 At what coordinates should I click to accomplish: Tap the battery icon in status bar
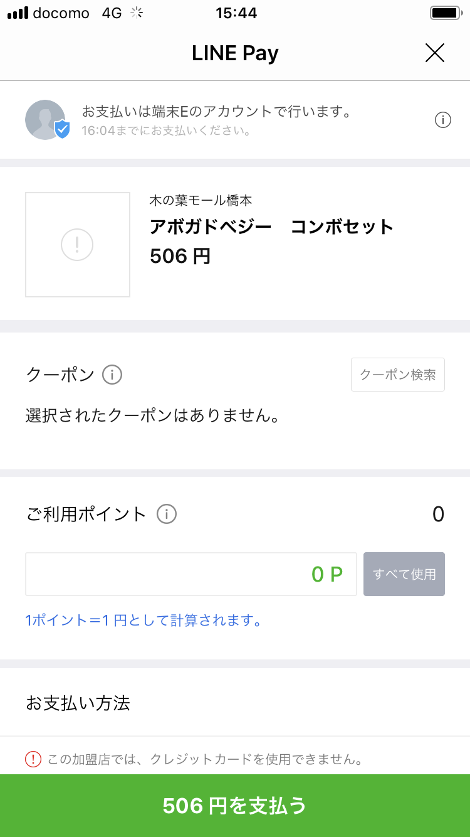pos(446,13)
